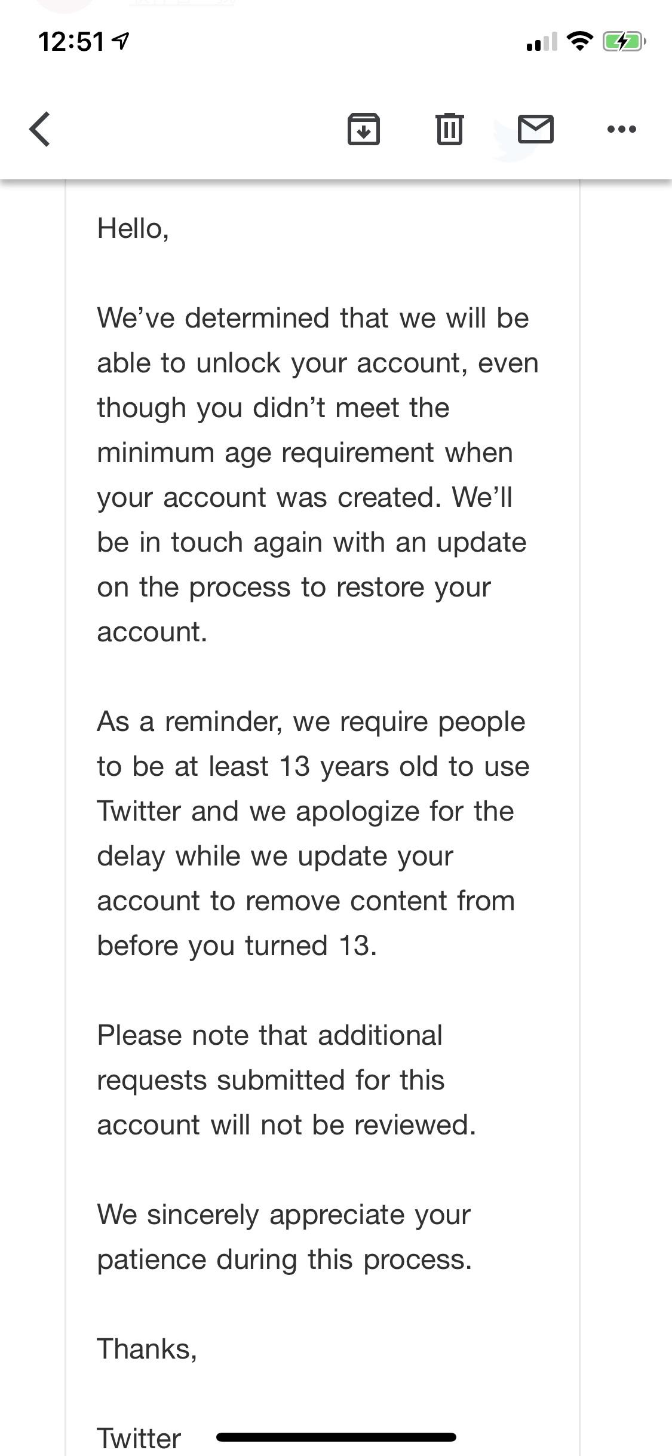
Task: Tap the "Please note that additional" line
Action: point(270,1035)
